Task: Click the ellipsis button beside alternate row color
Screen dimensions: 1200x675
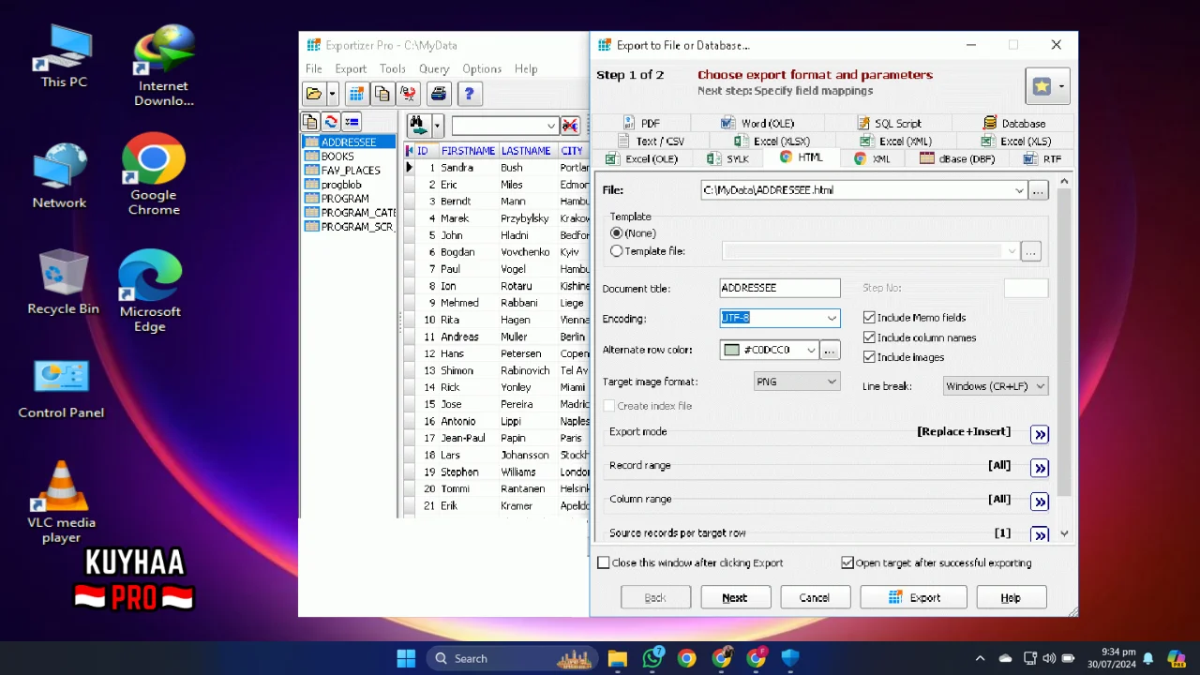Action: point(830,350)
